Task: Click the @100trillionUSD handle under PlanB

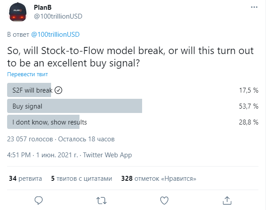Action: point(58,16)
